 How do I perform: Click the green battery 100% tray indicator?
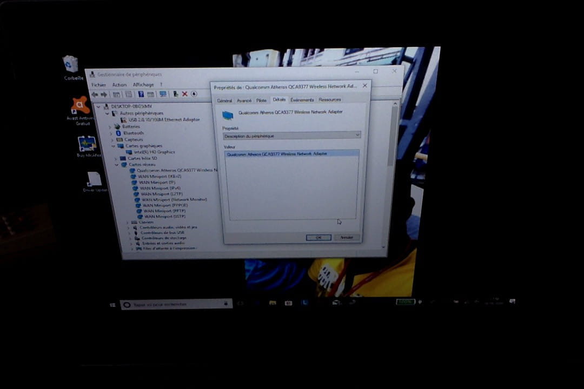coord(405,301)
